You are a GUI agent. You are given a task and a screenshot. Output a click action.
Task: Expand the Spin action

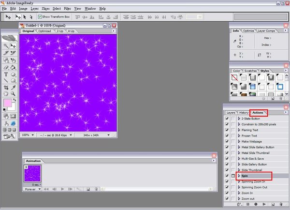(239, 176)
